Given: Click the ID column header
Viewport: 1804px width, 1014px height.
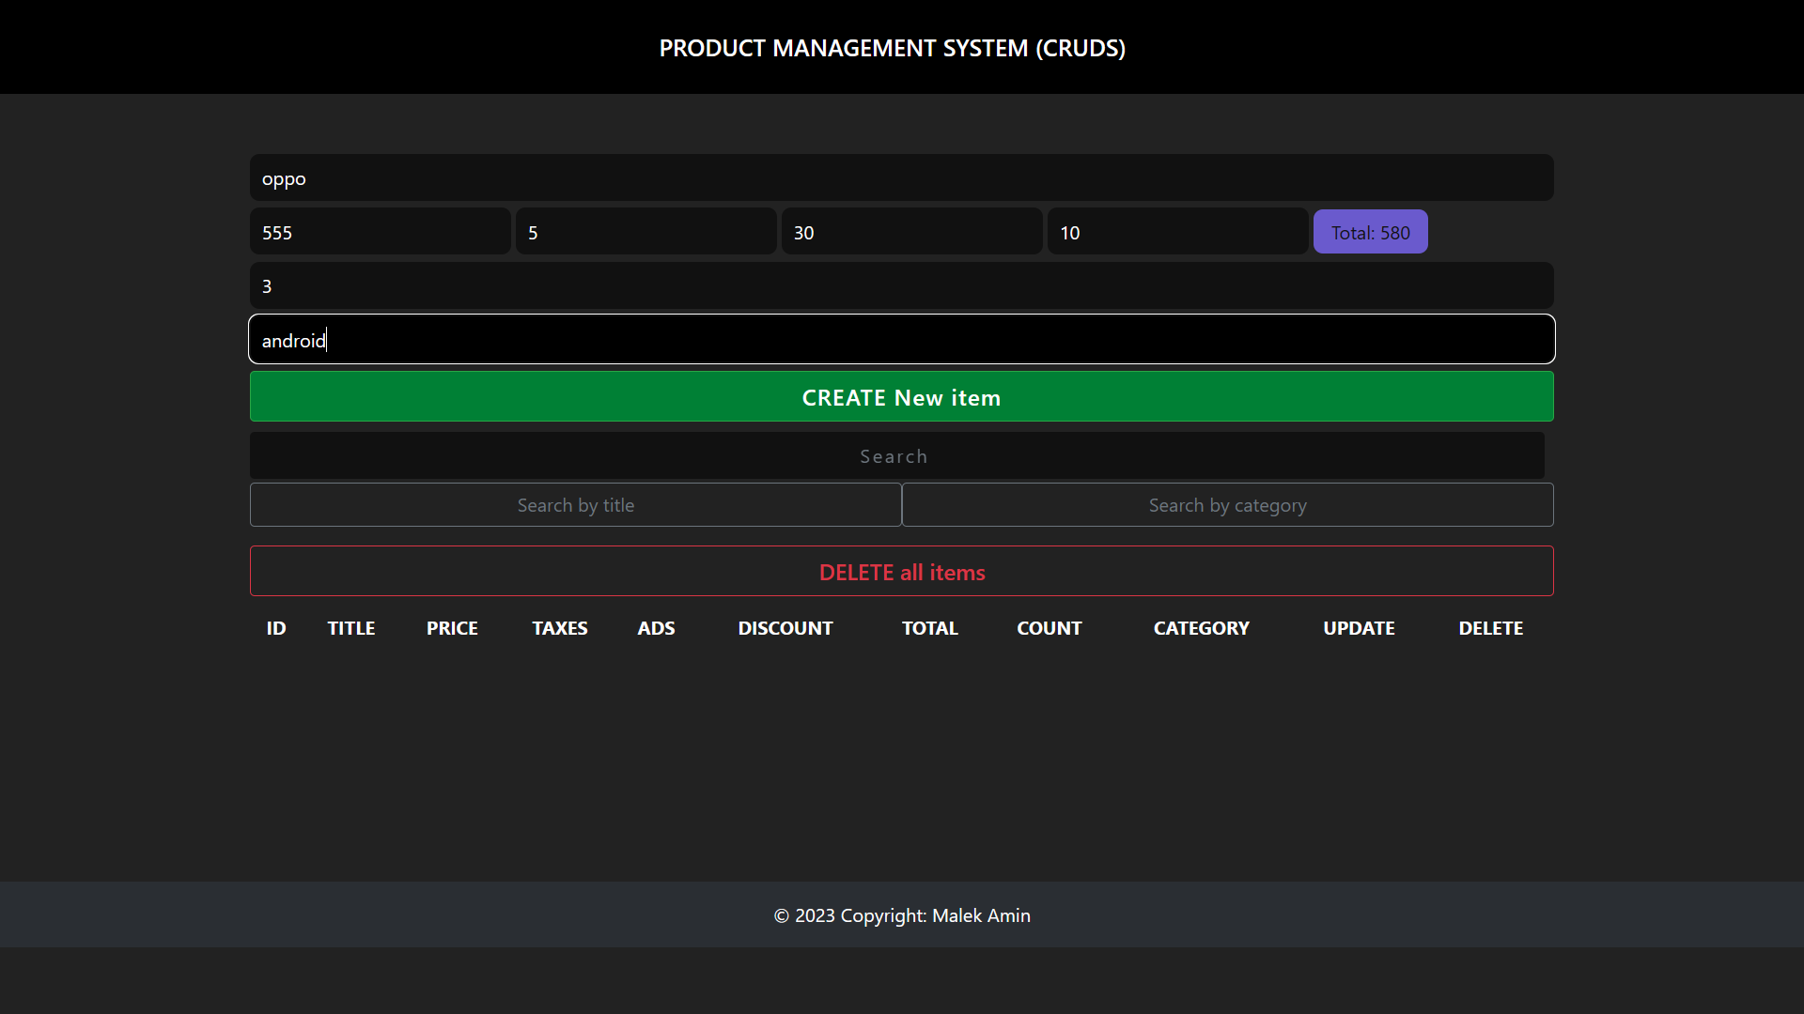Looking at the screenshot, I should (276, 628).
